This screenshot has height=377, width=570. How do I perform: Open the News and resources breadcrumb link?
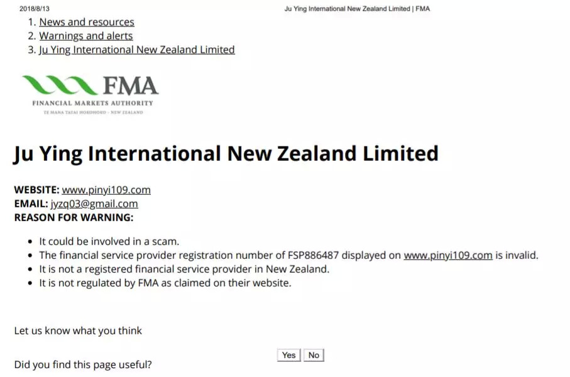(x=86, y=22)
